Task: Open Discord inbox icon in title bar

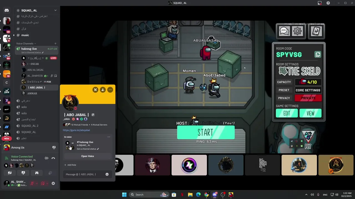Action: (320, 3)
